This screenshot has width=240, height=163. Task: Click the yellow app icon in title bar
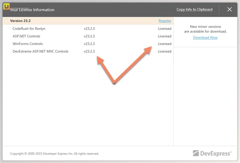click(7, 7)
